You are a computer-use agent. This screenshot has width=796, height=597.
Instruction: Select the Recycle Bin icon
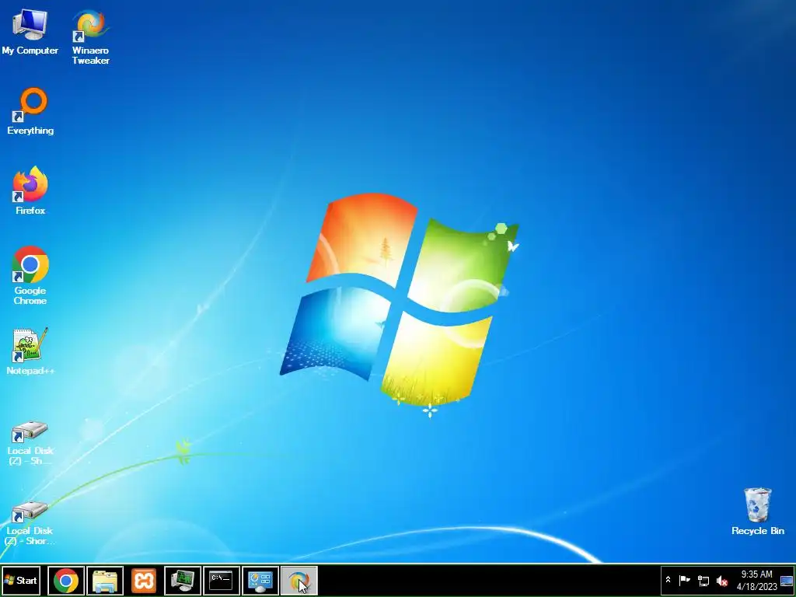pos(757,511)
